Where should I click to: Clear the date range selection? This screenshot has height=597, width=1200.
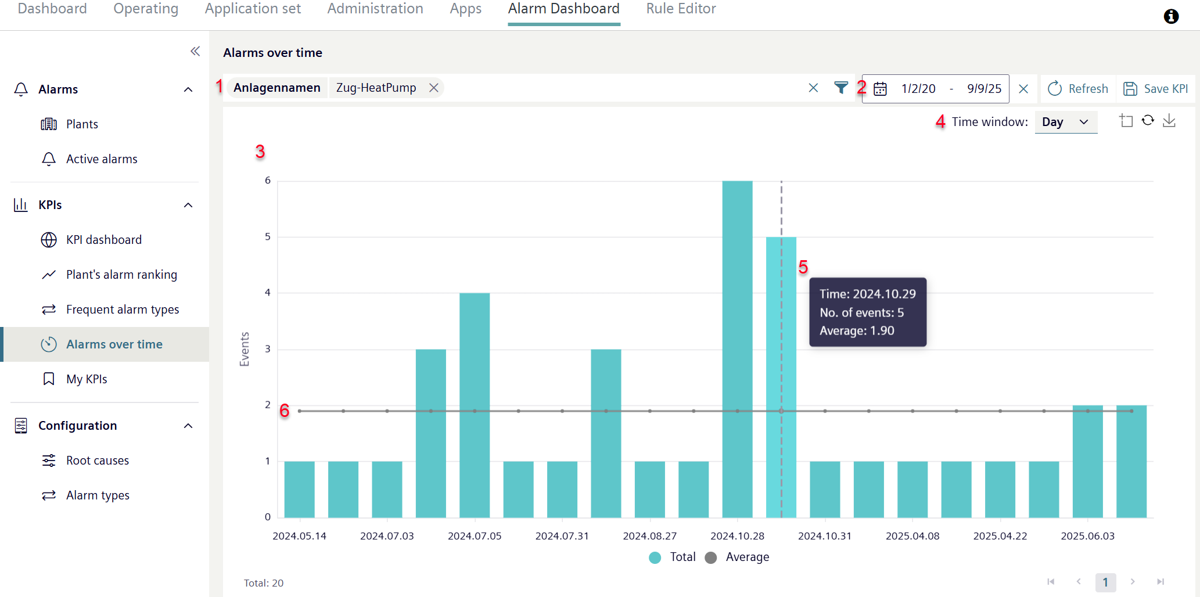click(1023, 89)
